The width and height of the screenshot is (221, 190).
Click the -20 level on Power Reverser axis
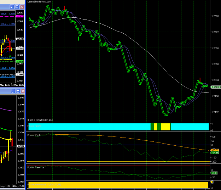pyautogui.click(x=213, y=178)
